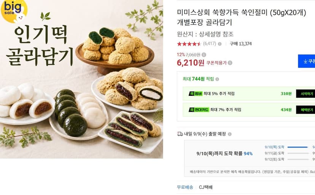Open the main product image of rice cakes
Screen dimensions: 315x195
pyautogui.click(x=81, y=79)
